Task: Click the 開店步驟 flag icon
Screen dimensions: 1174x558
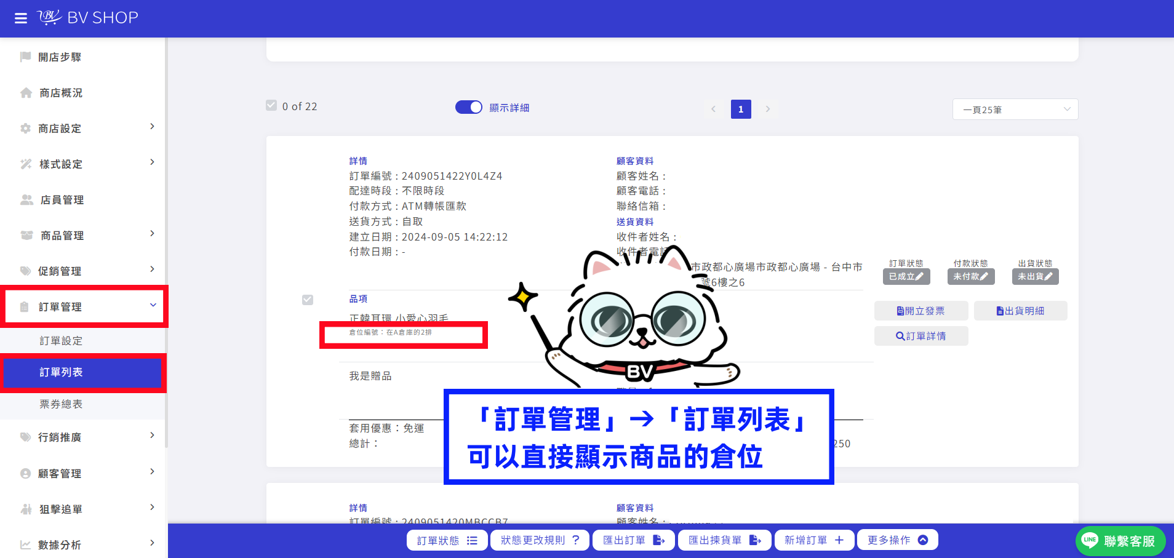Action: click(25, 57)
